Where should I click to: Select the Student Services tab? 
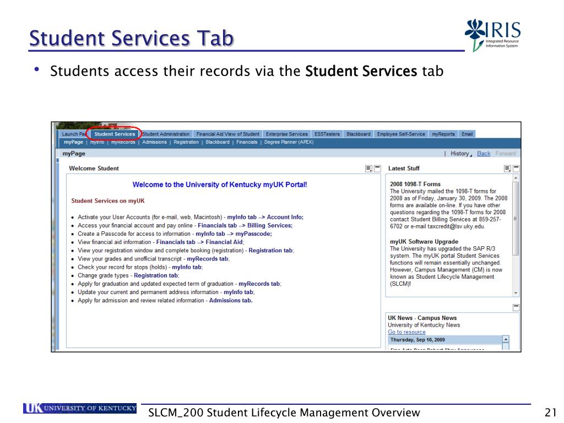(115, 134)
